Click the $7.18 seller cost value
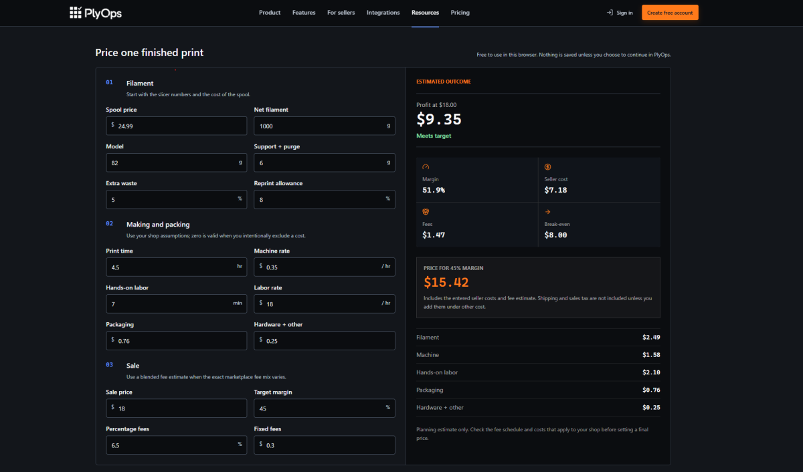This screenshot has width=803, height=472. tap(556, 191)
